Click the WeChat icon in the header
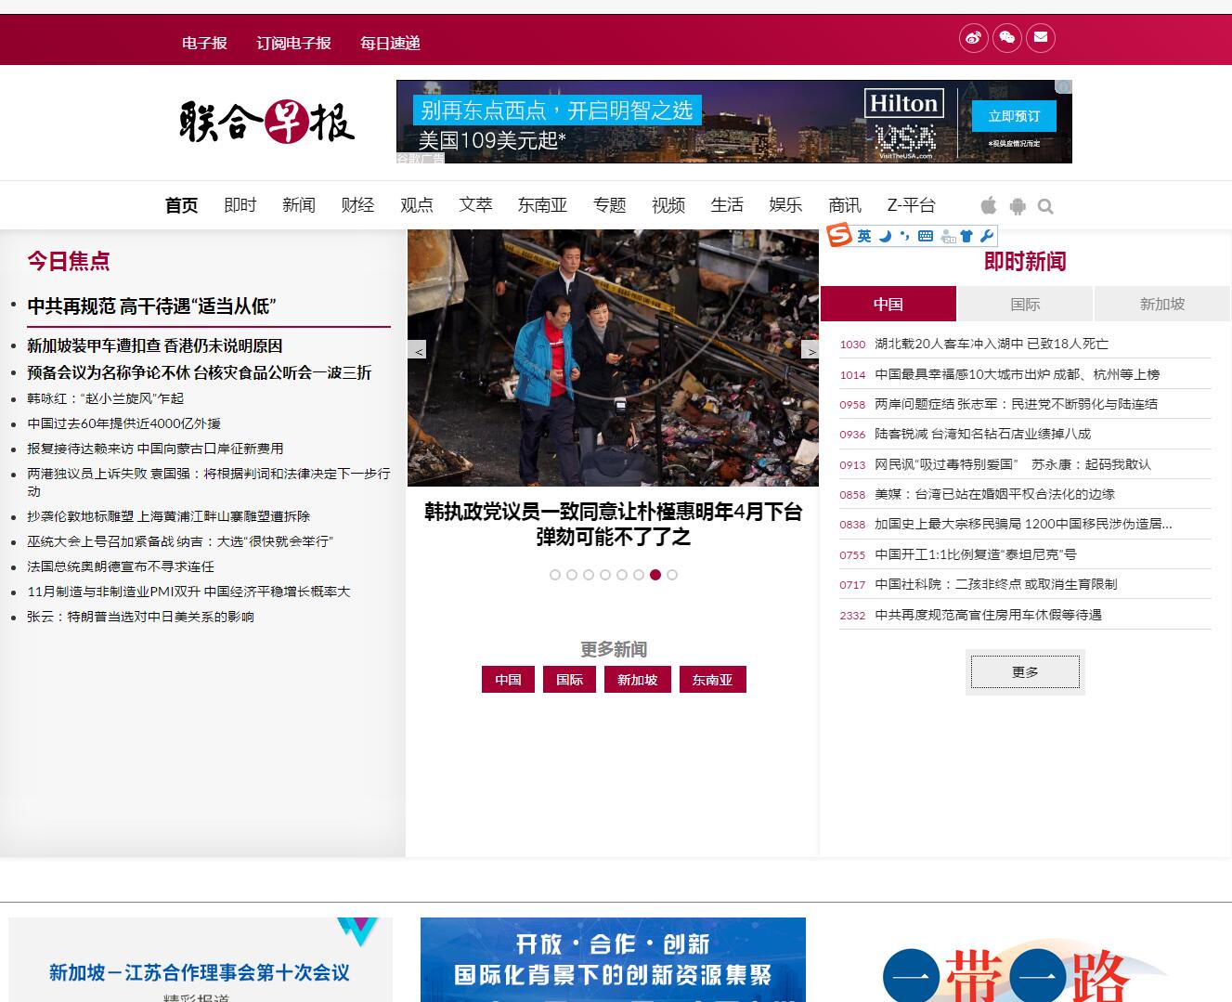The height and width of the screenshot is (1002, 1232). click(x=1007, y=39)
